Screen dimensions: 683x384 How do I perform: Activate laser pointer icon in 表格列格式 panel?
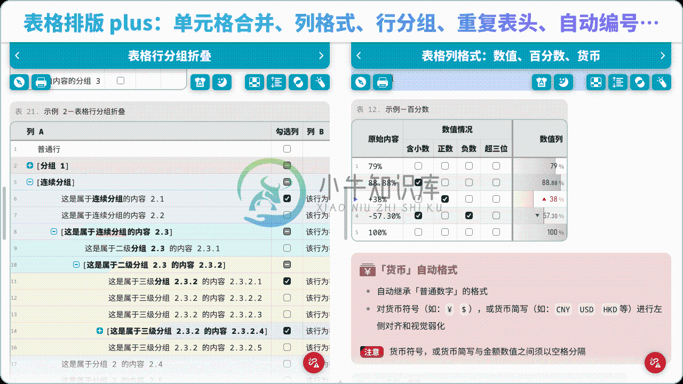662,82
